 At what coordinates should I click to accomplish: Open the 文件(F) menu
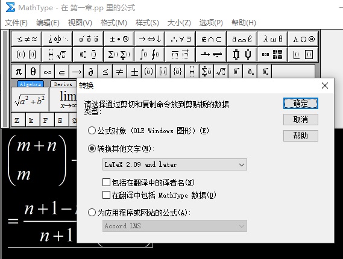click(x=16, y=22)
